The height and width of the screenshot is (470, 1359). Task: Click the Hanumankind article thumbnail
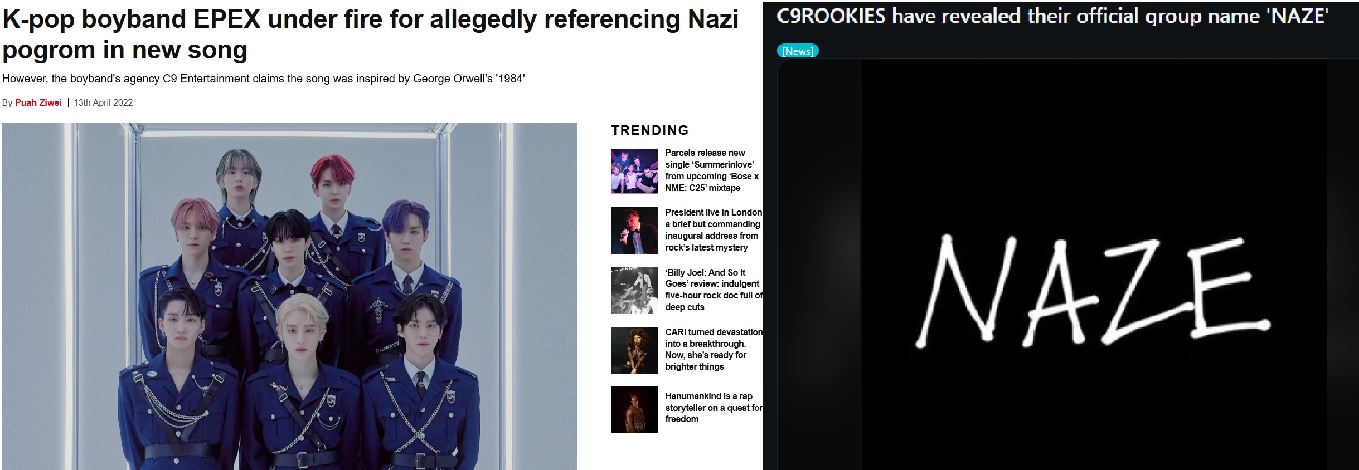pos(634,410)
